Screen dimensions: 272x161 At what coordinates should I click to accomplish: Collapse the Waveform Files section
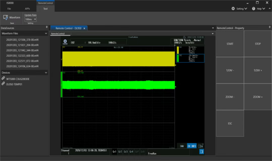[46, 33]
